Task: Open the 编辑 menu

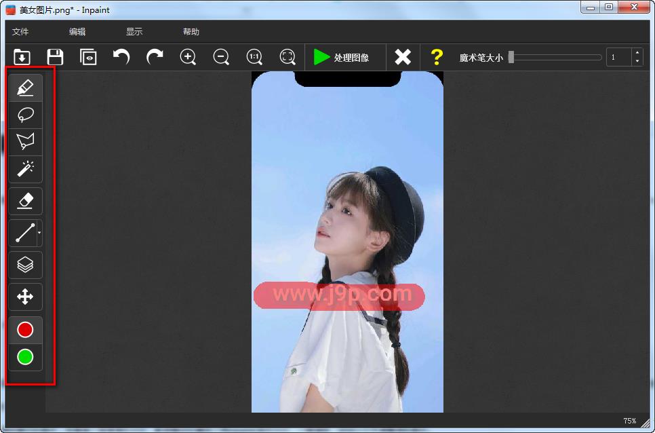Action: (x=77, y=32)
